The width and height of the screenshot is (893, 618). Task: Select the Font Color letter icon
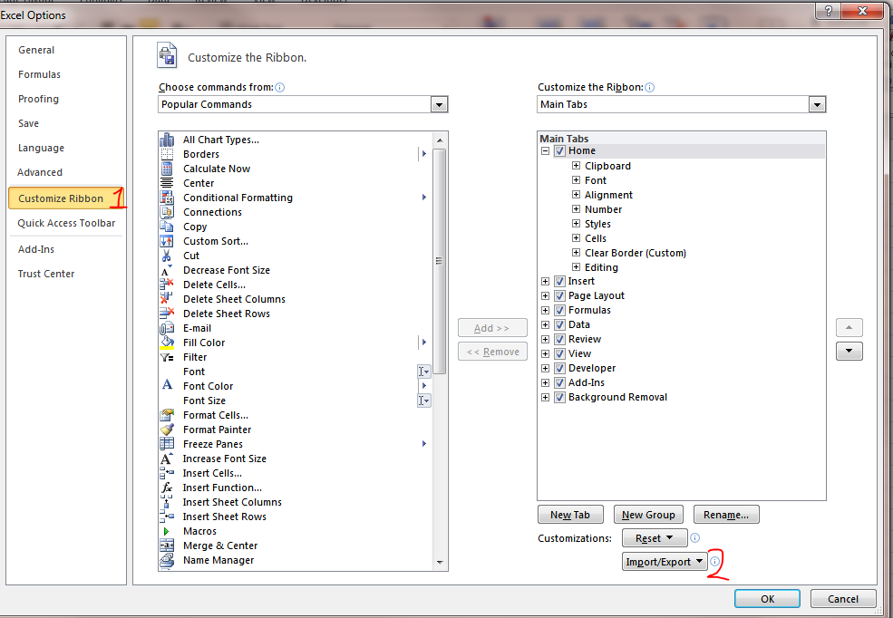tap(167, 385)
